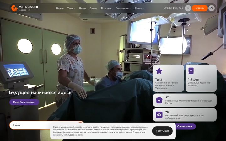
Task: Open the Врачи menu item
Action: 60,8
